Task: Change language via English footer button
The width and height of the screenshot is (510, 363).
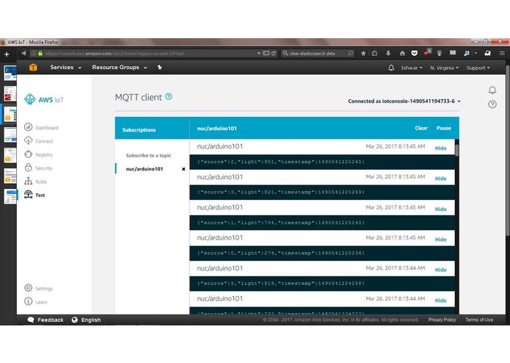Action: (86, 320)
